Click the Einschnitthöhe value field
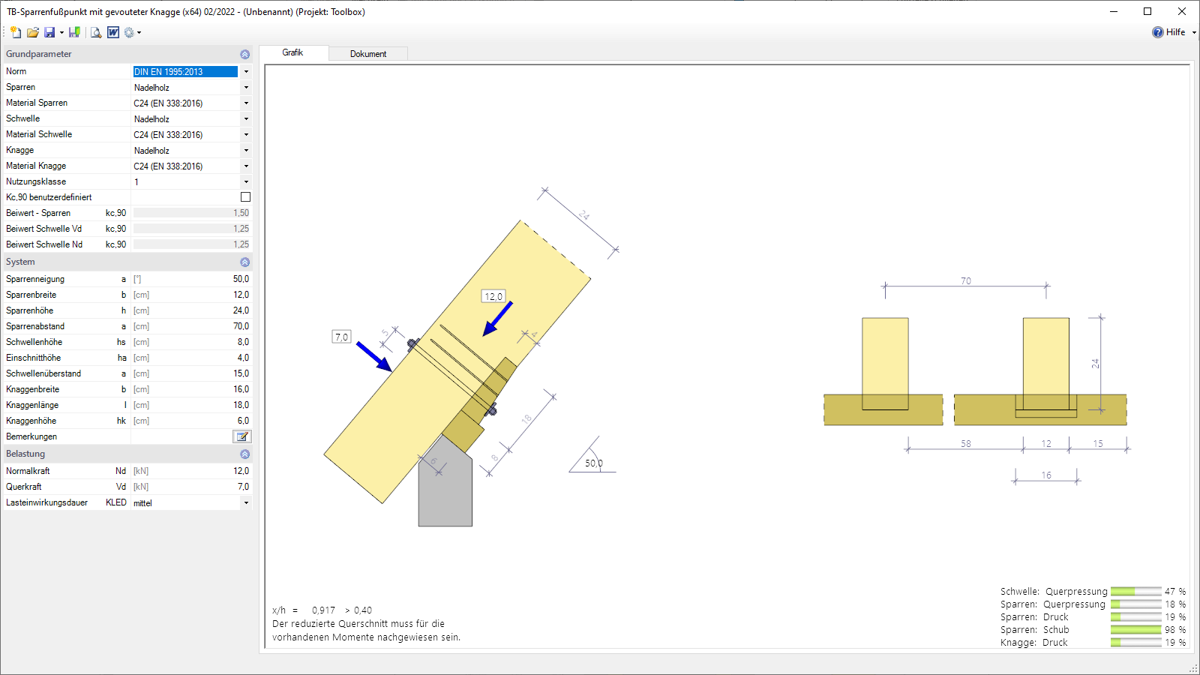Image resolution: width=1200 pixels, height=675 pixels. (x=191, y=358)
